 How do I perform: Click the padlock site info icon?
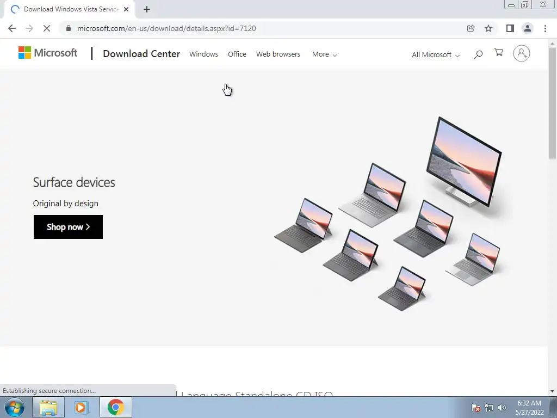(69, 28)
